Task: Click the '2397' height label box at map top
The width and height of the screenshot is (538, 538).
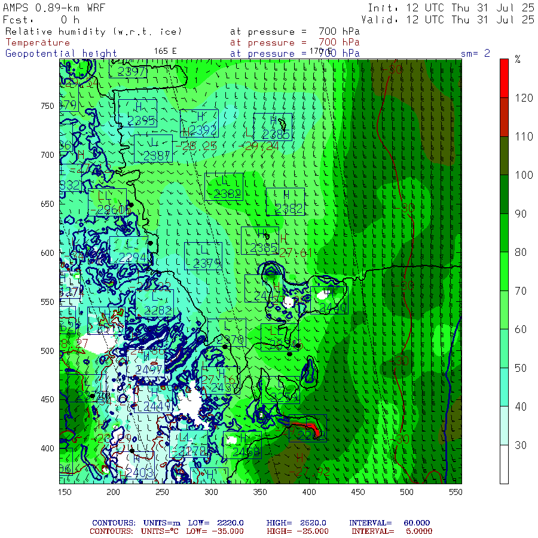Action: click(x=129, y=69)
